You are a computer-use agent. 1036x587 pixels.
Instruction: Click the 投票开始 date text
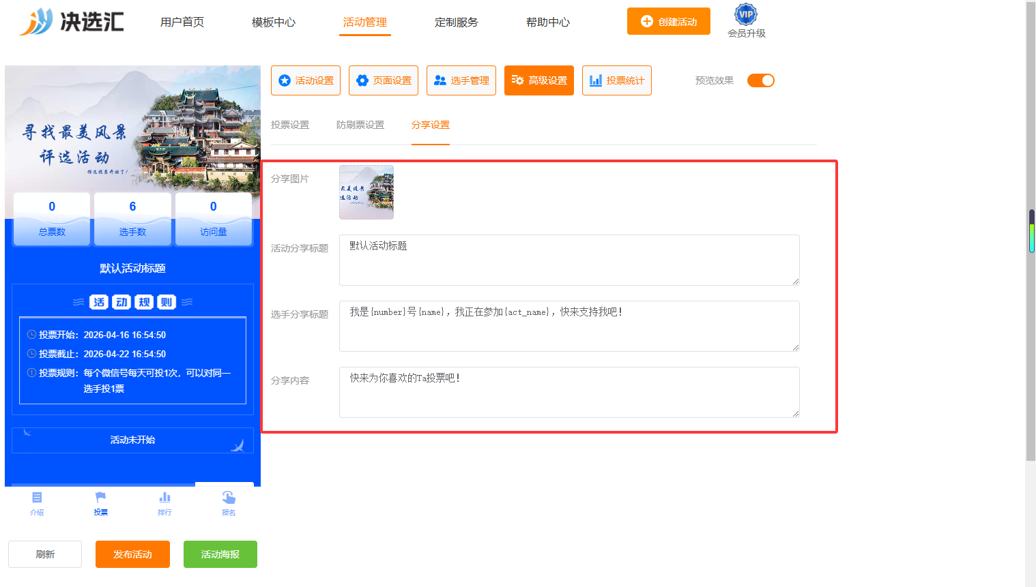pyautogui.click(x=125, y=335)
